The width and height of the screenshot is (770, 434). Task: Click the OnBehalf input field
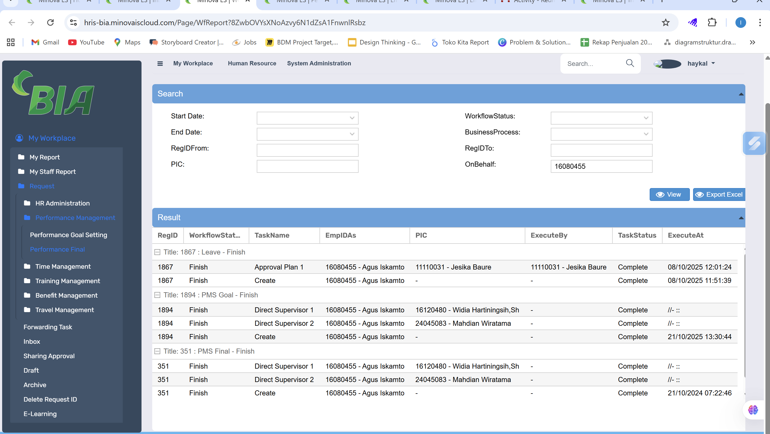tap(601, 166)
